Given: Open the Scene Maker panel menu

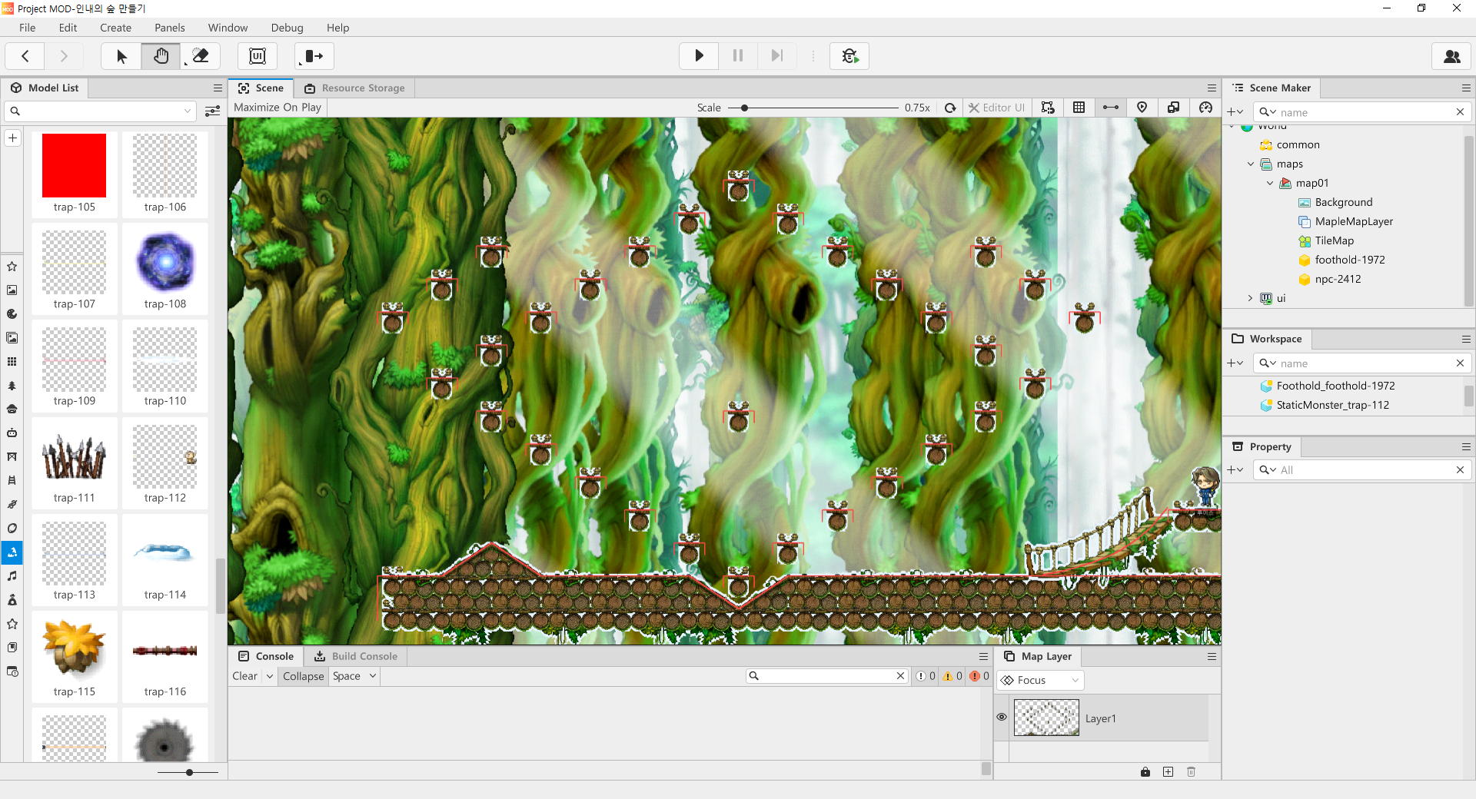Looking at the screenshot, I should click(1466, 88).
